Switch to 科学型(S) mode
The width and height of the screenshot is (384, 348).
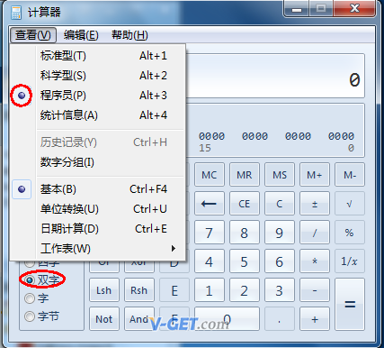pos(97,76)
